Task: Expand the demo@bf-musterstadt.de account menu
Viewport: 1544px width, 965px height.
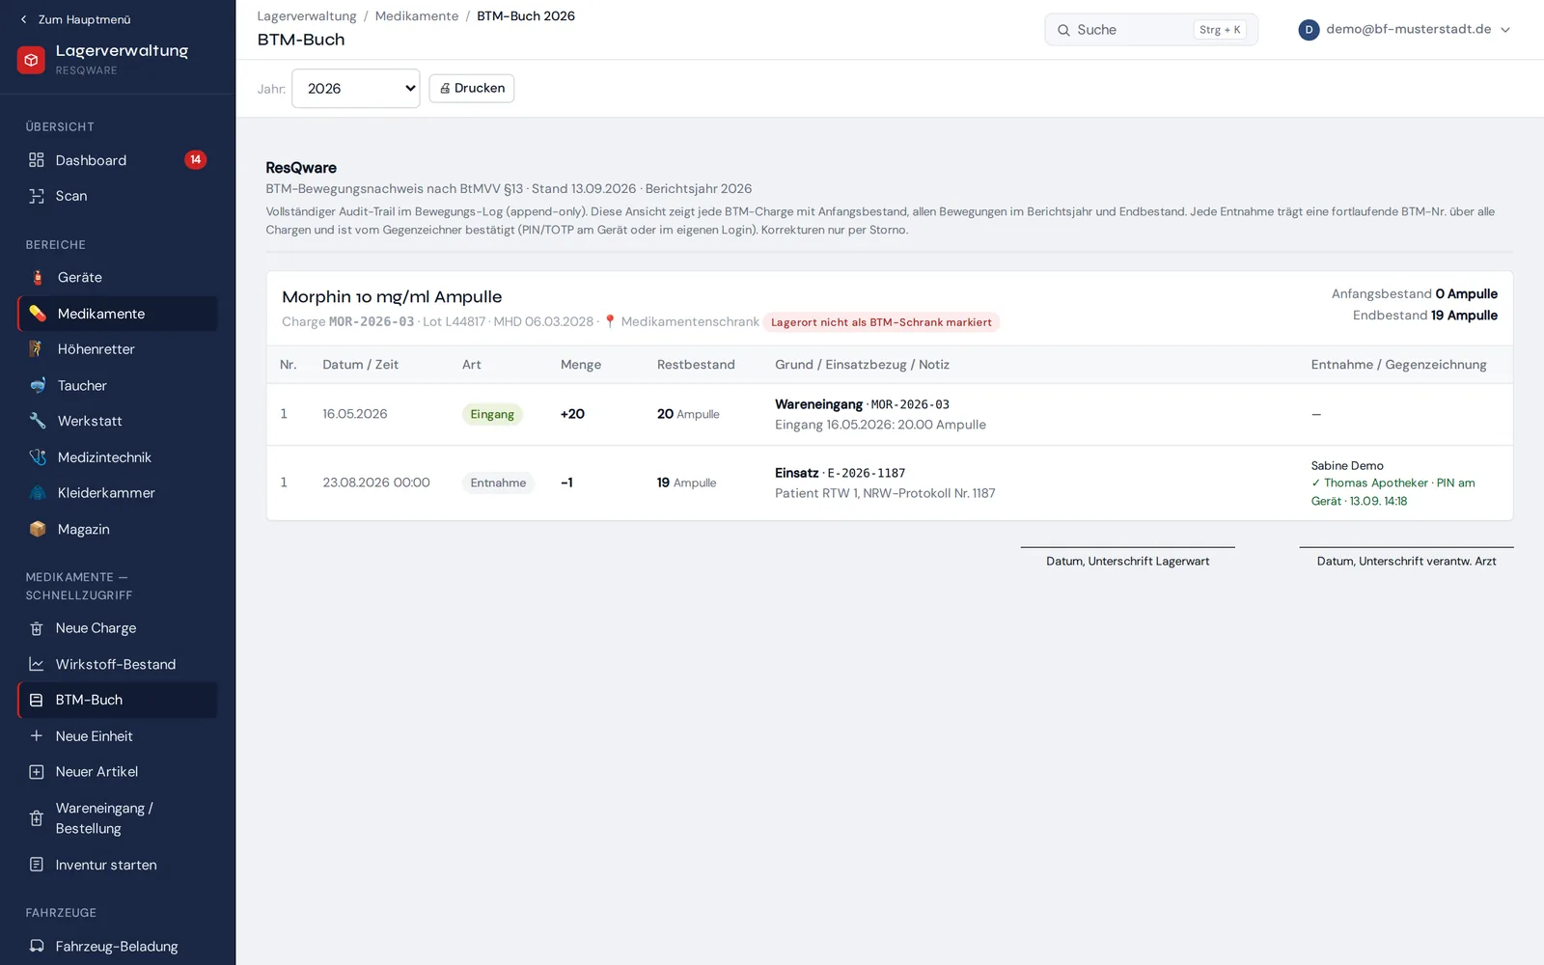Action: (1404, 30)
